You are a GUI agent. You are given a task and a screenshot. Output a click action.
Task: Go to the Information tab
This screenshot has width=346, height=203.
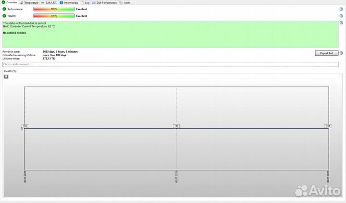tap(69, 2)
